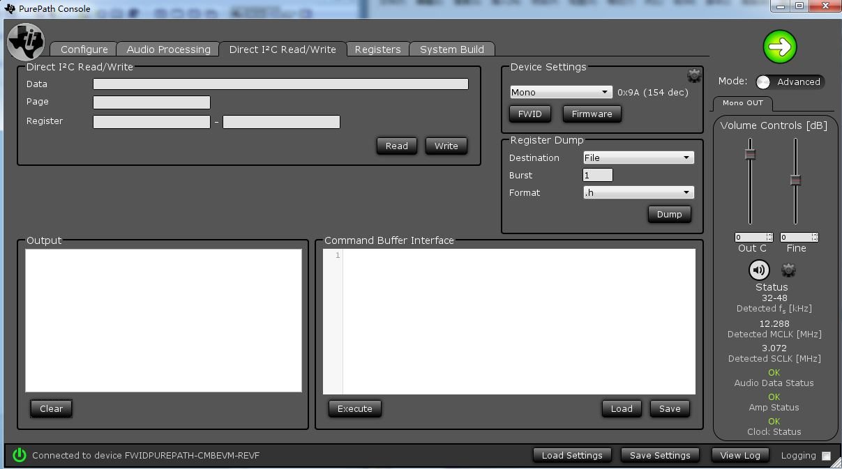Open the Format .h dropdown
The image size is (842, 469).
pos(638,192)
